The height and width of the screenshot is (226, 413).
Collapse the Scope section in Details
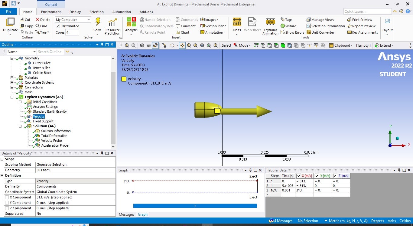pos(2,159)
